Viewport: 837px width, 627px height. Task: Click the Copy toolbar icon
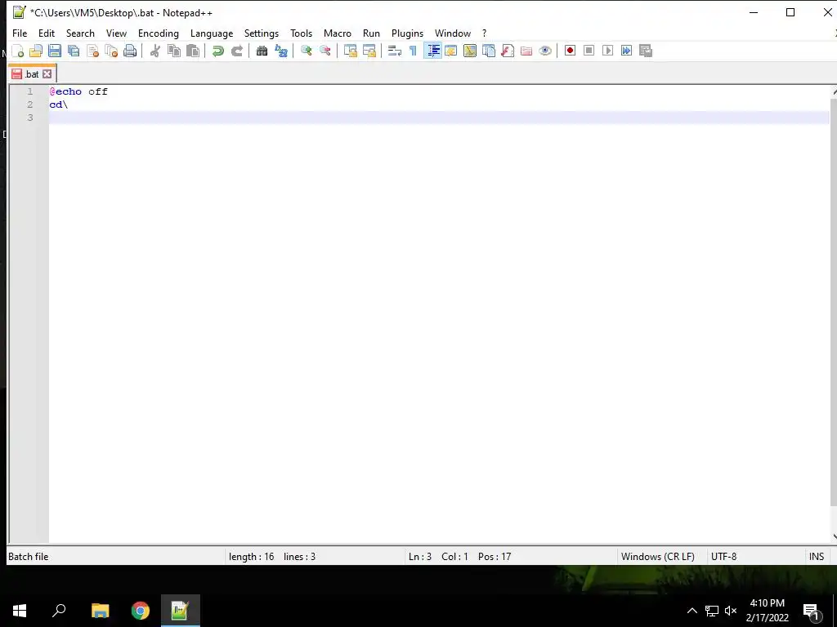pyautogui.click(x=173, y=51)
